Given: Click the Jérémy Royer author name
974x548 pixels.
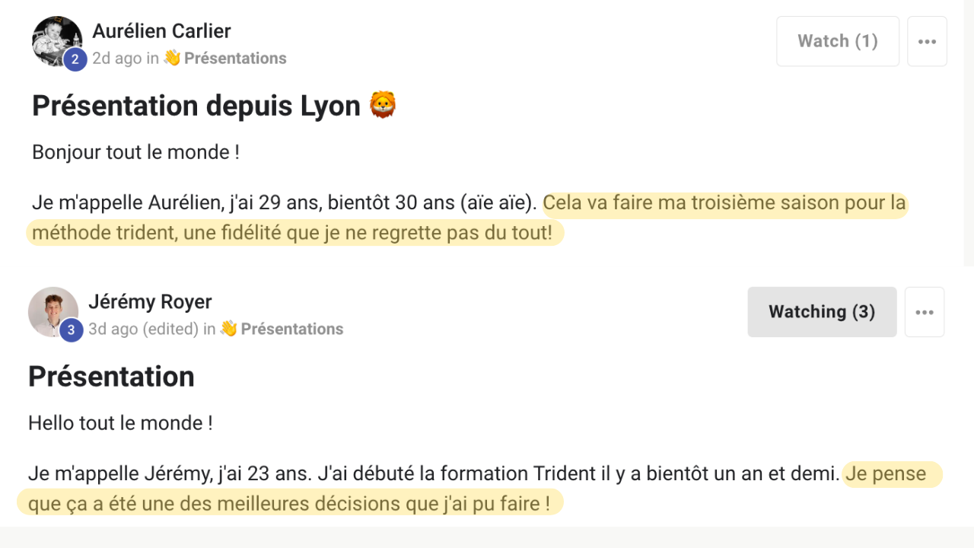Looking at the screenshot, I should pyautogui.click(x=150, y=302).
